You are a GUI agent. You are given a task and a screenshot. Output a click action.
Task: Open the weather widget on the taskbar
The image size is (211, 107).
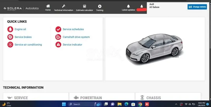coord(7,104)
